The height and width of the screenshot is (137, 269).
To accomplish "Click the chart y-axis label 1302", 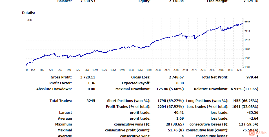I will pos(247,67).
